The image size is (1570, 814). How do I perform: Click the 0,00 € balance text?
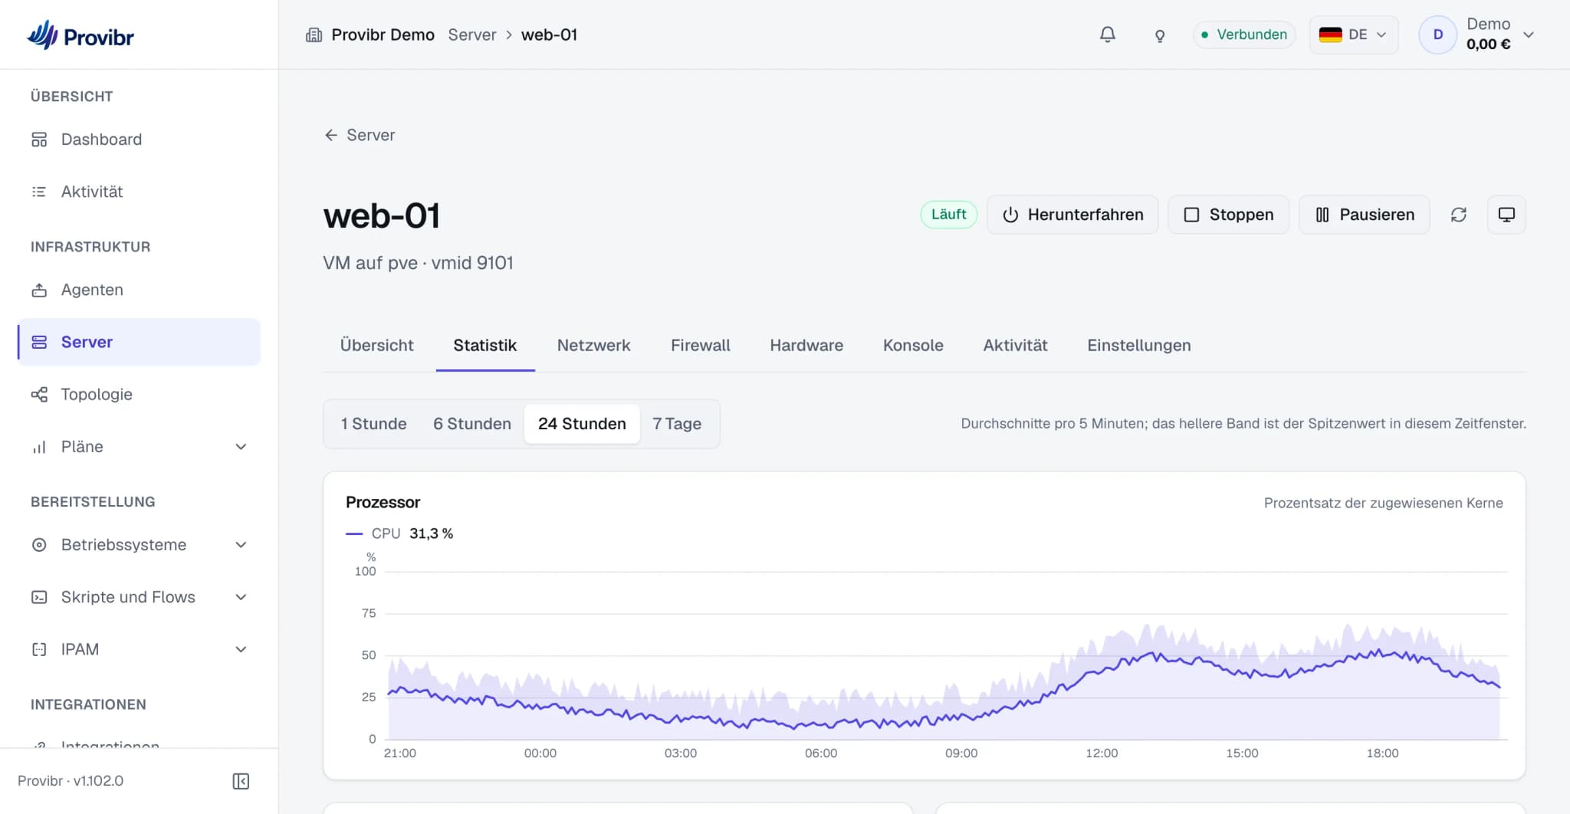click(x=1488, y=44)
